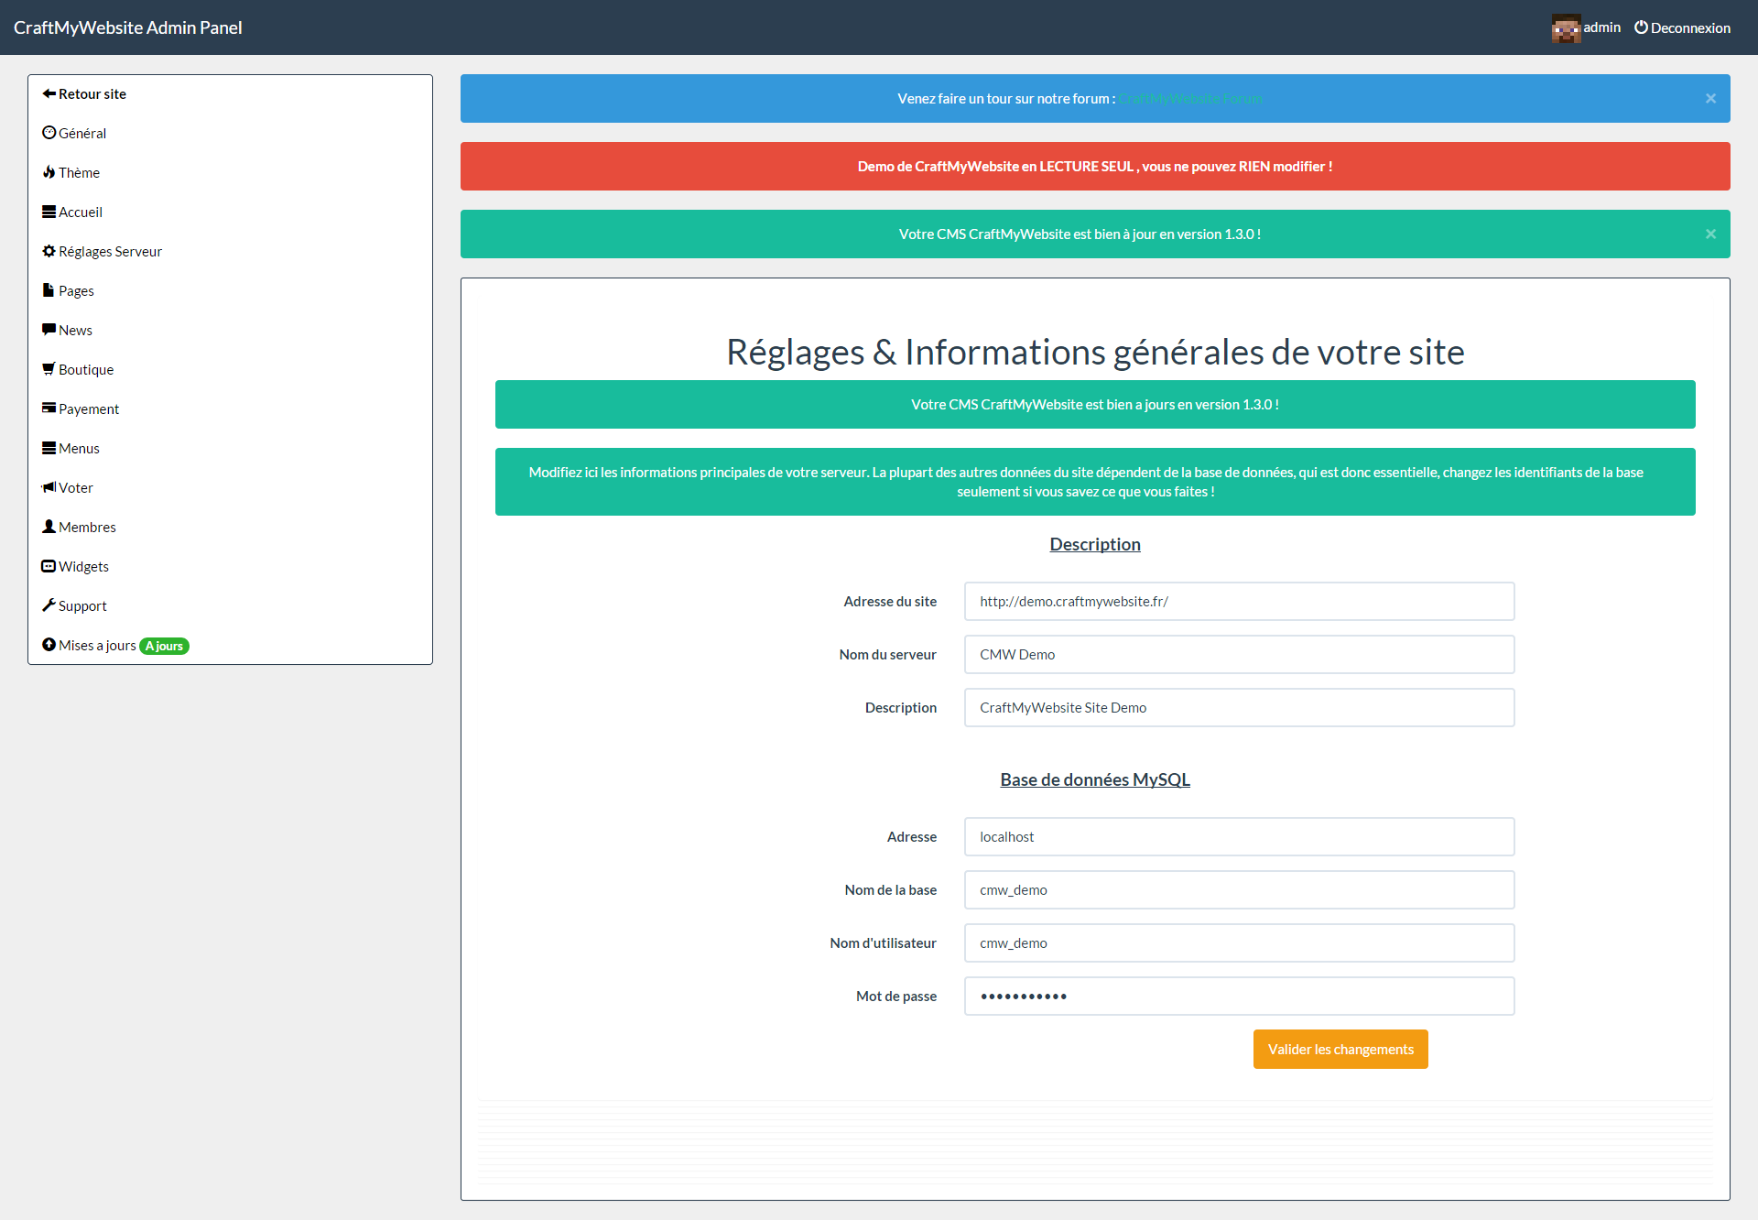1758x1220 pixels.
Task: Click the bars icon next to Menus
Action: pos(49,448)
